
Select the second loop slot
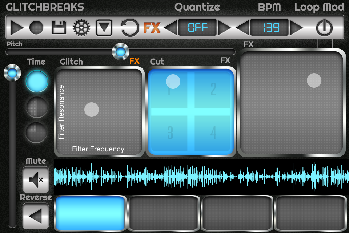click(164, 213)
